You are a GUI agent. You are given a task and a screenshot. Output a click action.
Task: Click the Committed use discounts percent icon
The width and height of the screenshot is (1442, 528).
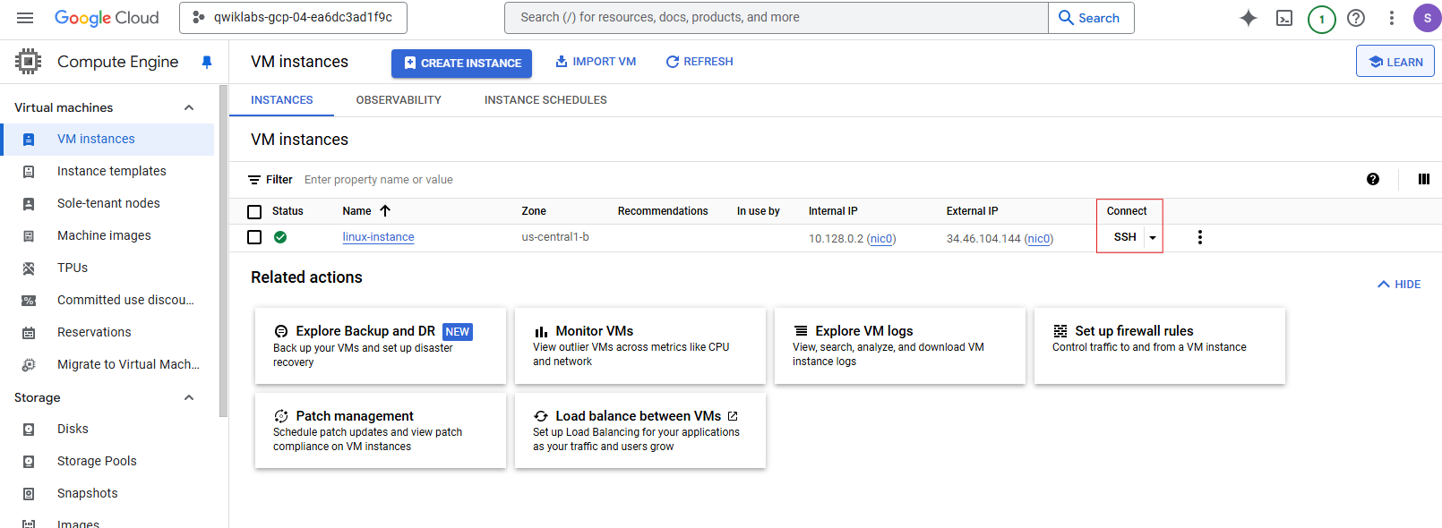29,301
